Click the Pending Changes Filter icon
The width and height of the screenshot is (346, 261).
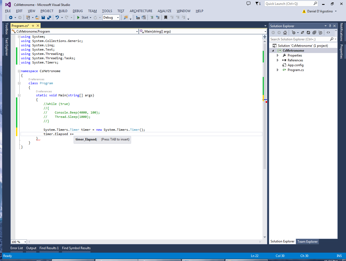pos(294,33)
